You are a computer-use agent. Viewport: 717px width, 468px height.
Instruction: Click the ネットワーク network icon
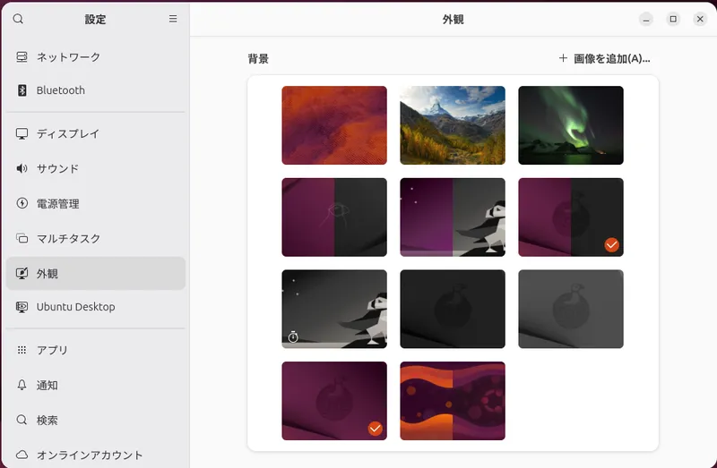coord(22,57)
